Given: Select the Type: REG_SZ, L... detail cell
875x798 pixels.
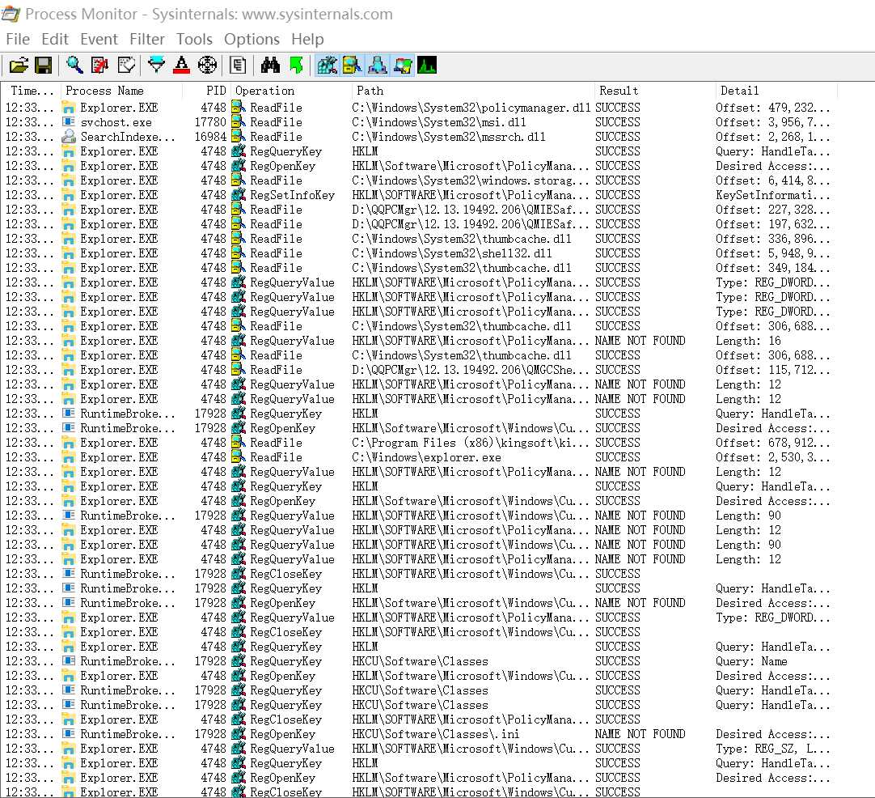Looking at the screenshot, I should [773, 749].
